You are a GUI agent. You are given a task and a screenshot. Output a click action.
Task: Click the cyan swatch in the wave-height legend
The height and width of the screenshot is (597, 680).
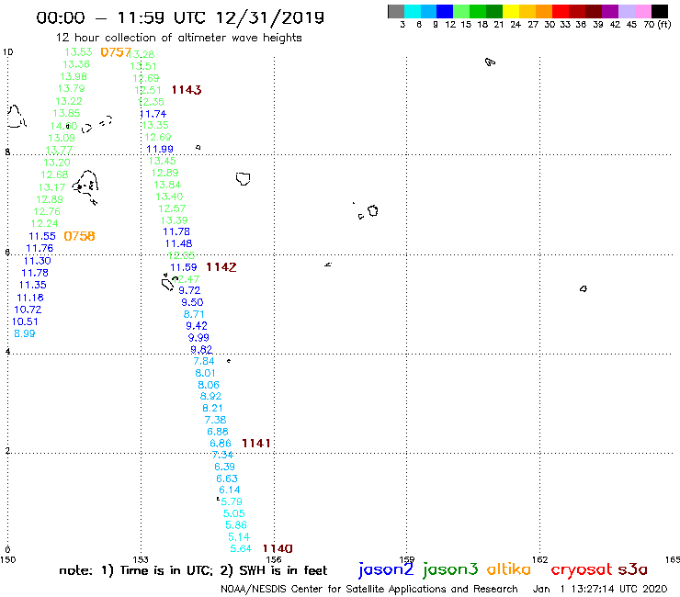click(413, 11)
